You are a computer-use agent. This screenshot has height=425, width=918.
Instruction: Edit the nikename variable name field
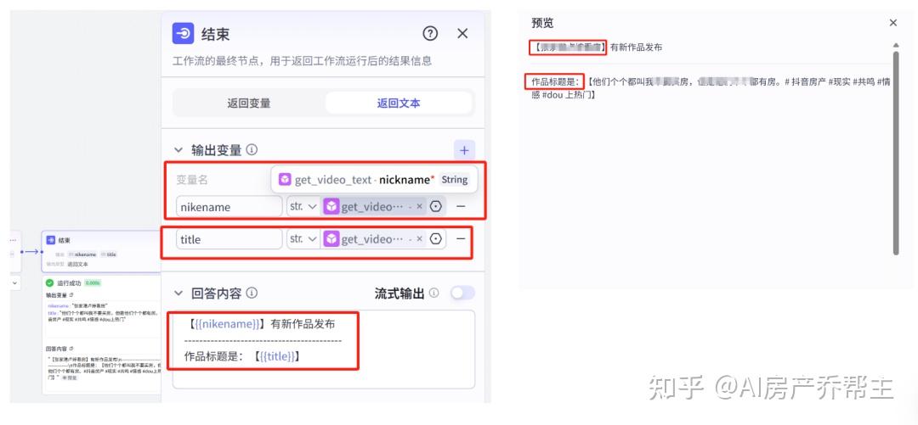coord(229,207)
